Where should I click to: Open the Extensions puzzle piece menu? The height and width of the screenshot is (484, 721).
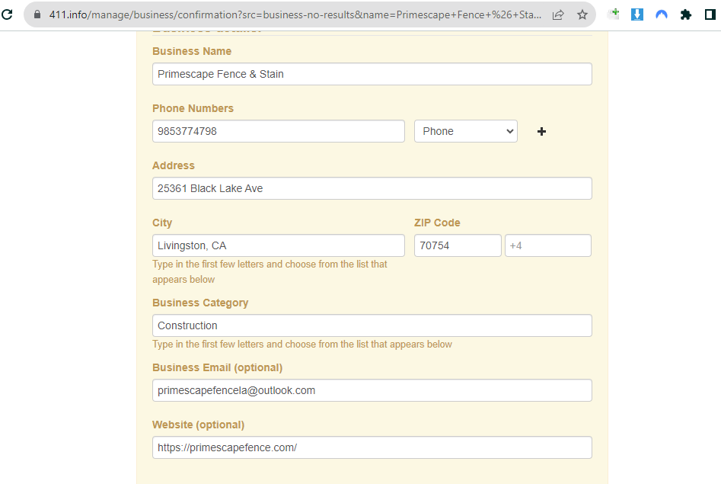(x=686, y=14)
